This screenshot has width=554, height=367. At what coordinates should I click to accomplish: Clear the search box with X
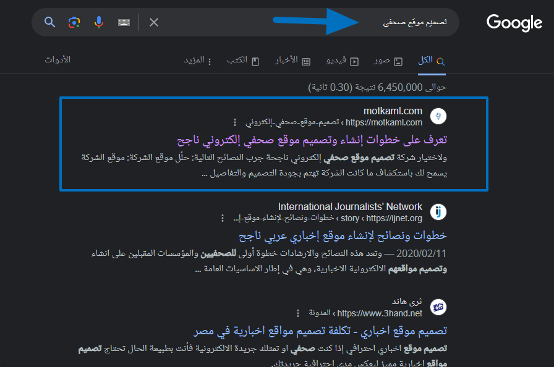pos(154,22)
